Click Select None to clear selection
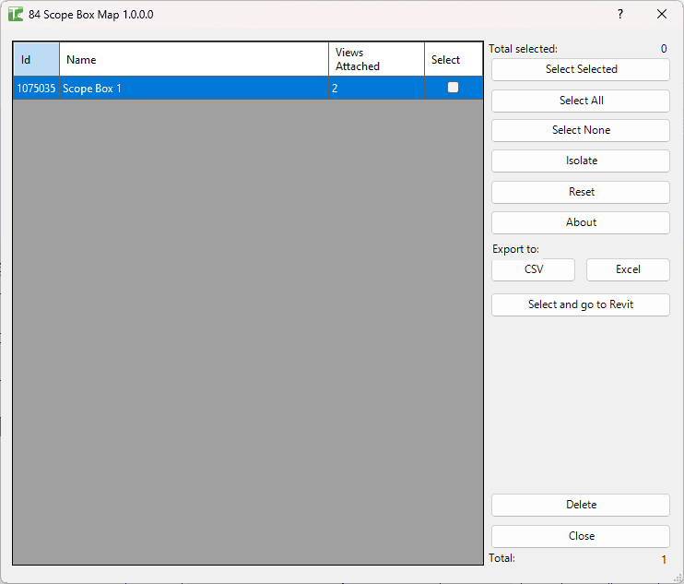Image resolution: width=684 pixels, height=584 pixels. tap(581, 130)
